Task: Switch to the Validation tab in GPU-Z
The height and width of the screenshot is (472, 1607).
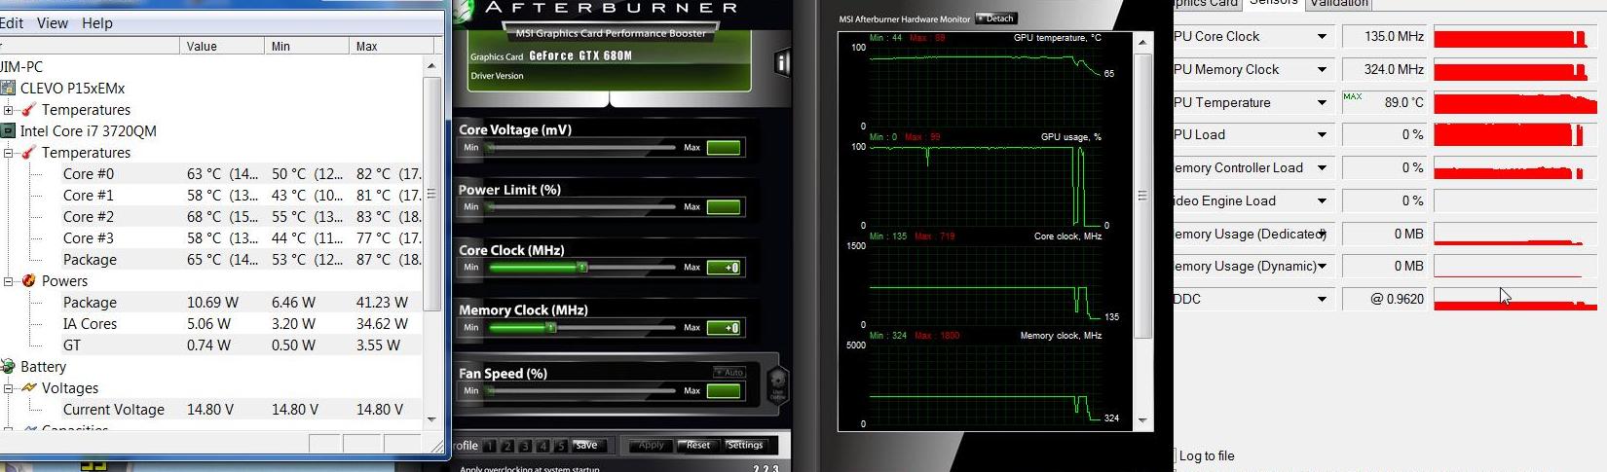Action: (1338, 3)
